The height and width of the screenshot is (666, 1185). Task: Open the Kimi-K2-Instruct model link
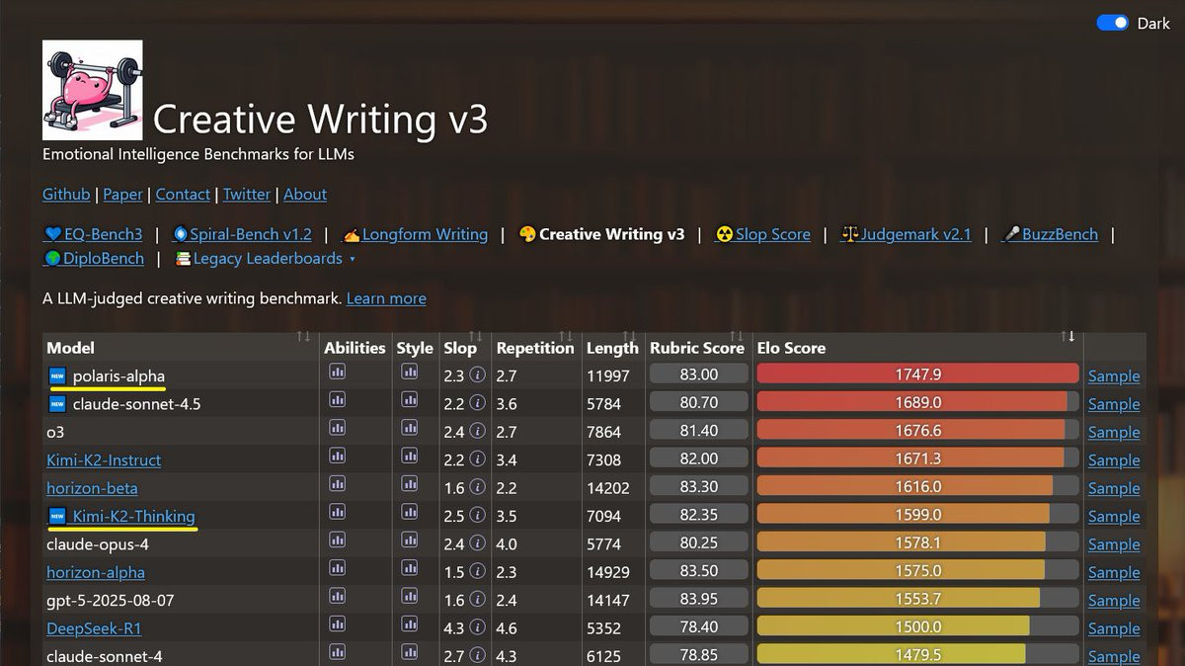pos(104,460)
